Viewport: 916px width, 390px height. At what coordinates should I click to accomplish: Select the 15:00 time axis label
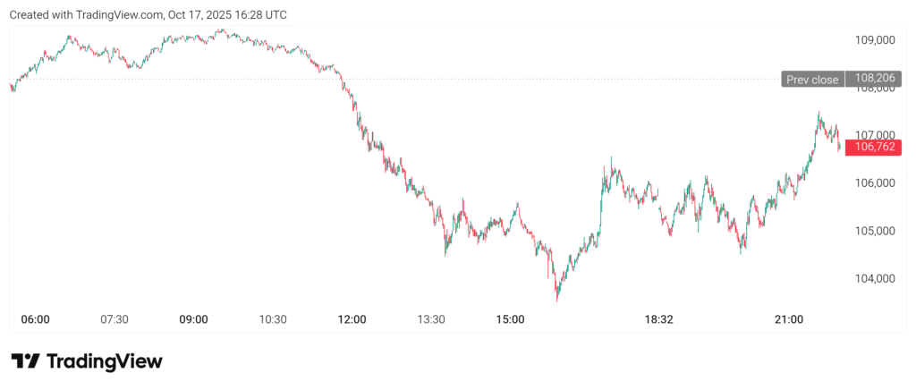[511, 319]
